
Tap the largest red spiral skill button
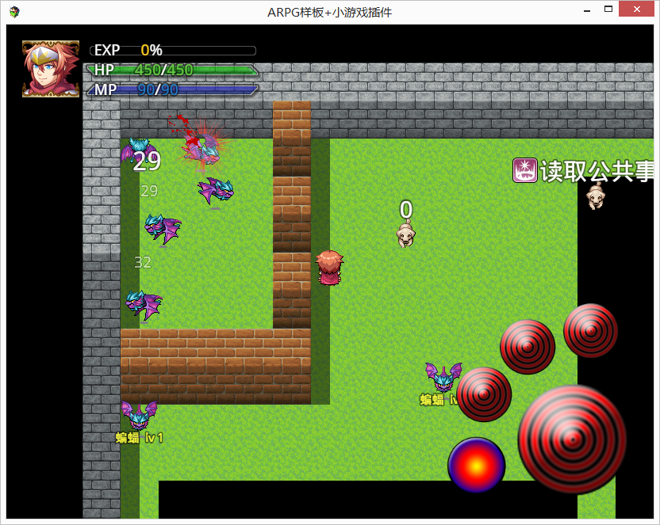572,439
